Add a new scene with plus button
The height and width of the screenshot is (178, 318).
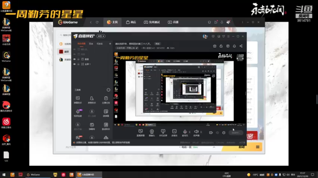[110, 44]
